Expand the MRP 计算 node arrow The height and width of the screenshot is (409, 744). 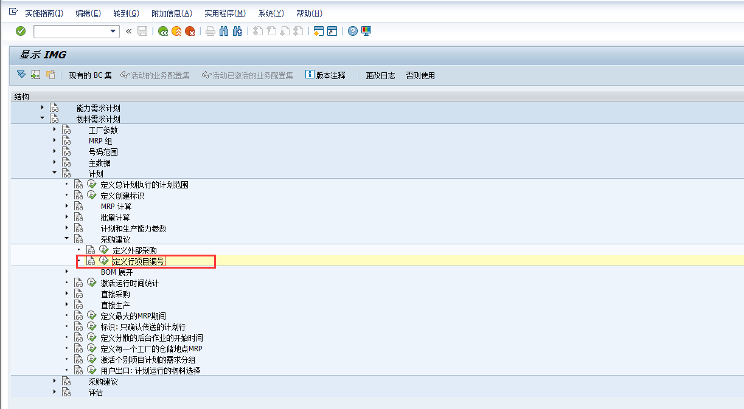tap(67, 205)
